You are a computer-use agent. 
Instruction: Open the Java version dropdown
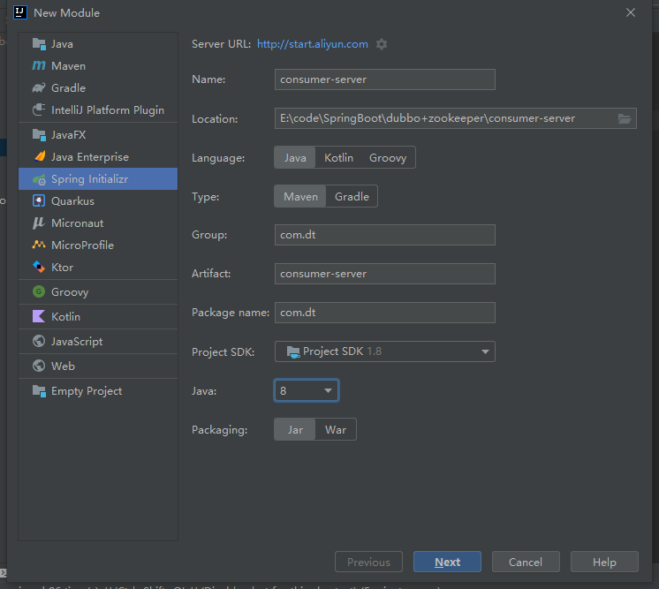307,390
